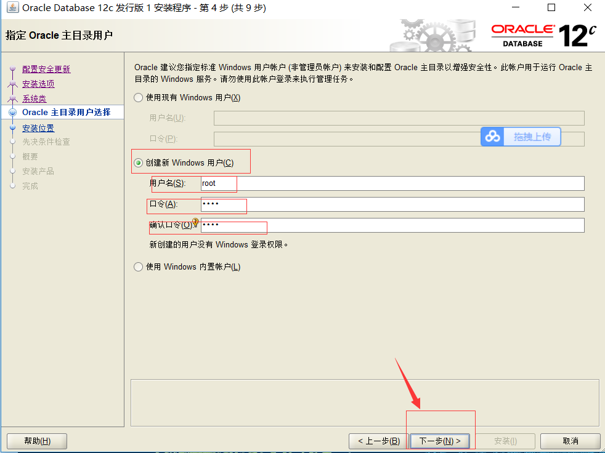The width and height of the screenshot is (605, 453).
Task: Click the message area box at bottom
Action: tap(365, 403)
